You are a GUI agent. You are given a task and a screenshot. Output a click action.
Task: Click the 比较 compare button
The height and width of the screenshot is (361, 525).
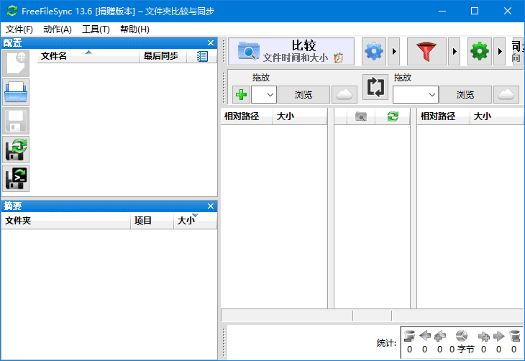pos(291,52)
